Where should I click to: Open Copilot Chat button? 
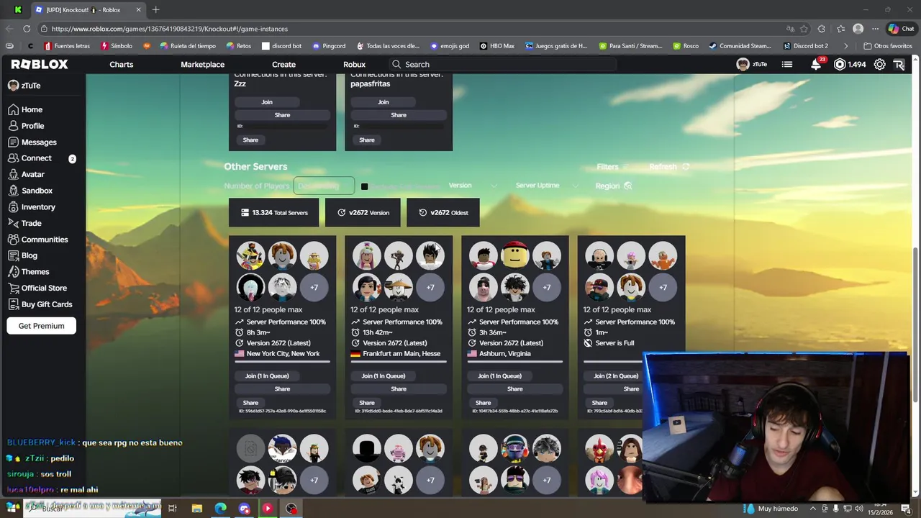tap(901, 29)
